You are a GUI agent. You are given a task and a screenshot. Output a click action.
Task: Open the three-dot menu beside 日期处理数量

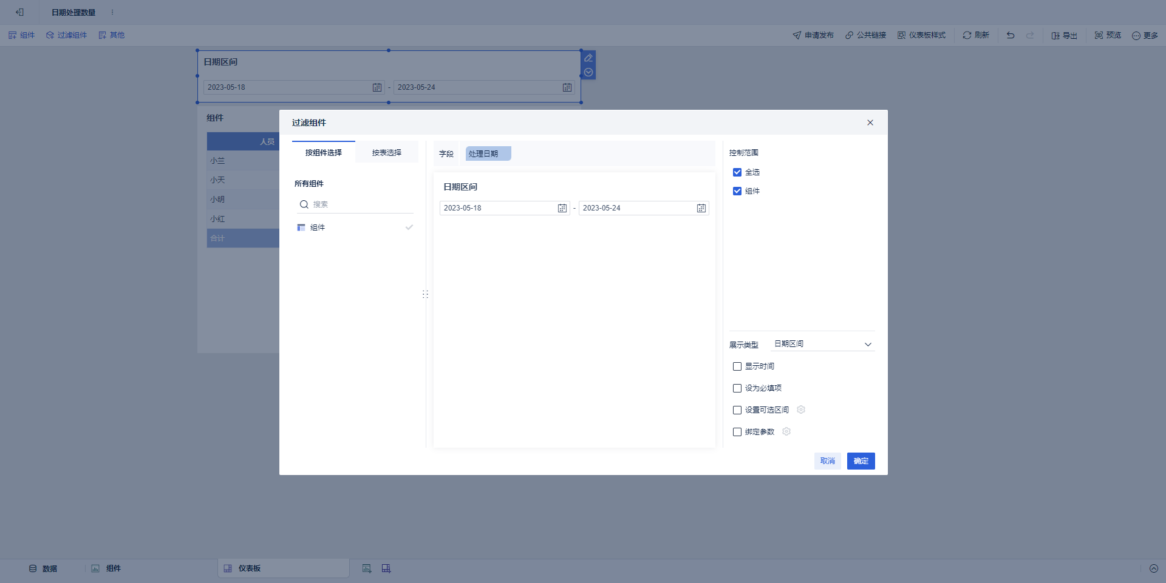pos(112,12)
